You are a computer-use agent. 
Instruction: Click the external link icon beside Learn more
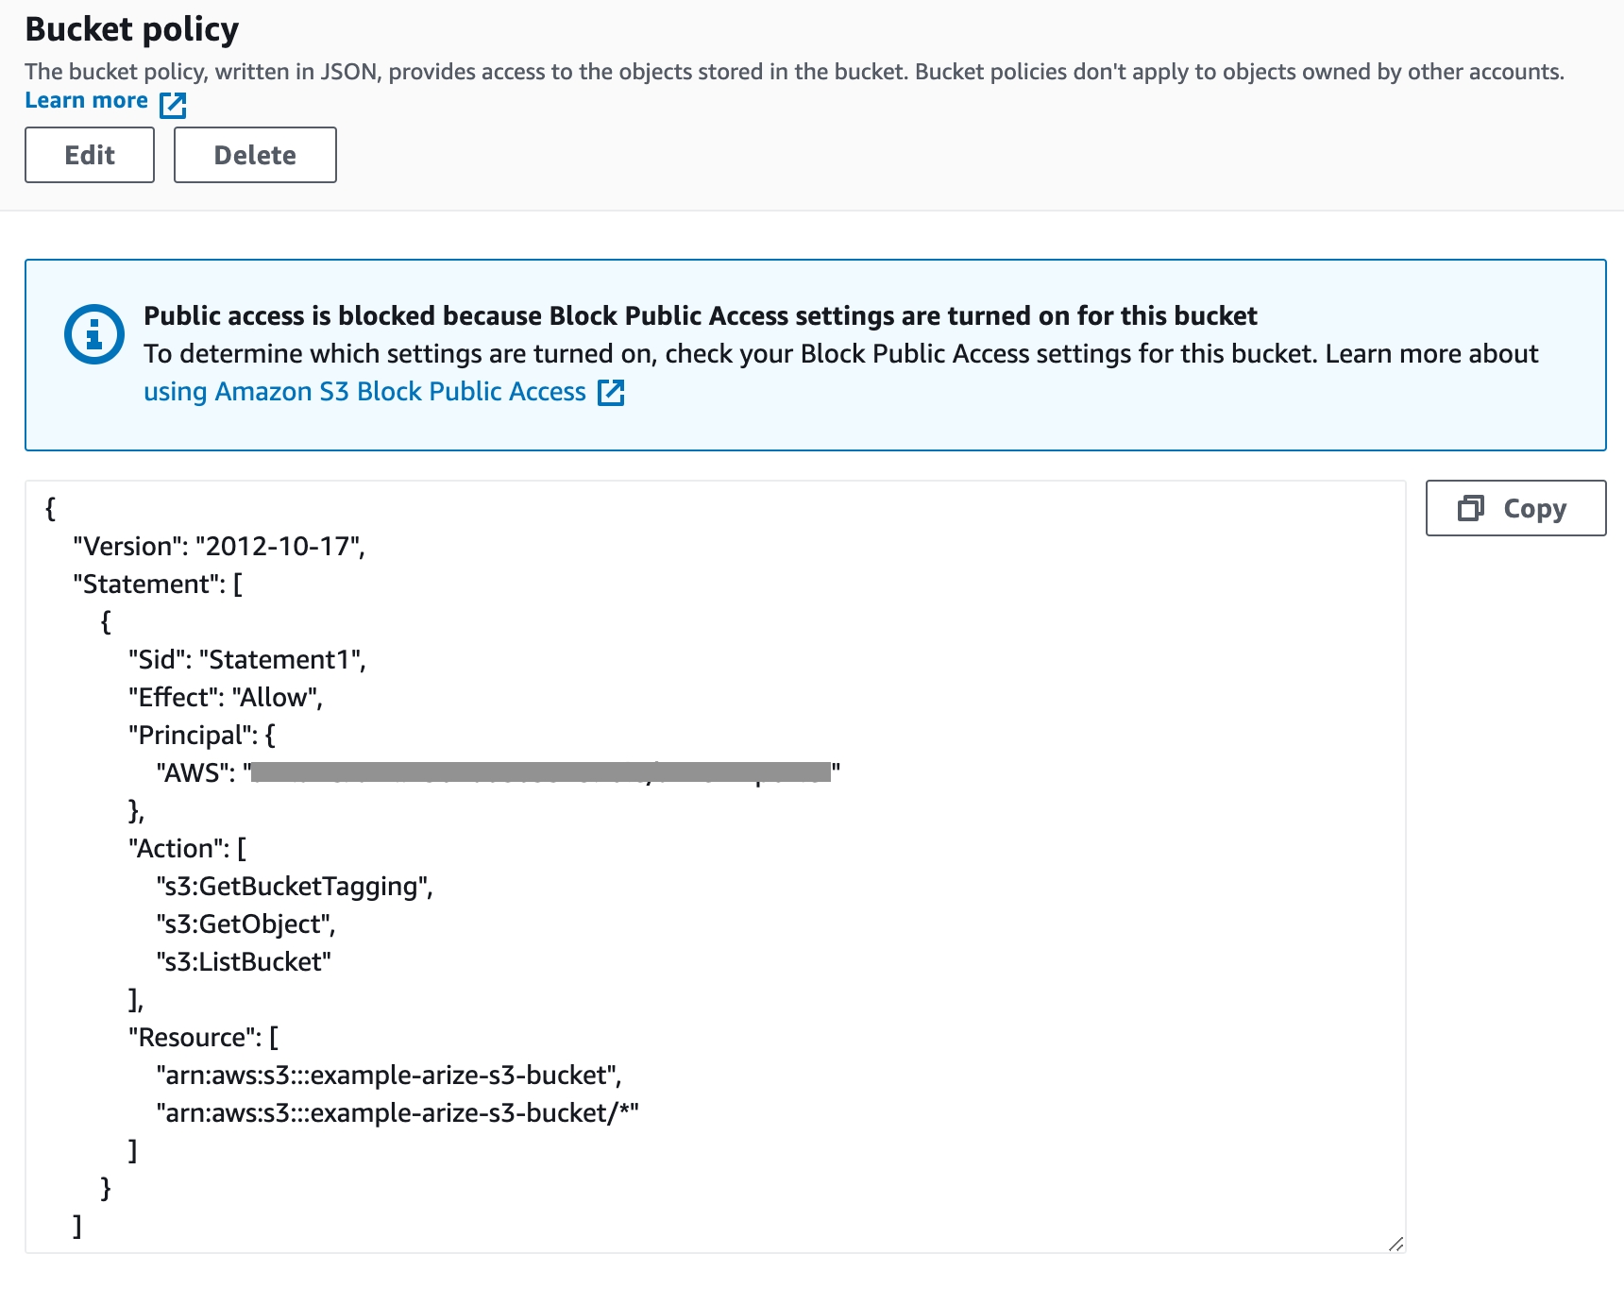173,104
